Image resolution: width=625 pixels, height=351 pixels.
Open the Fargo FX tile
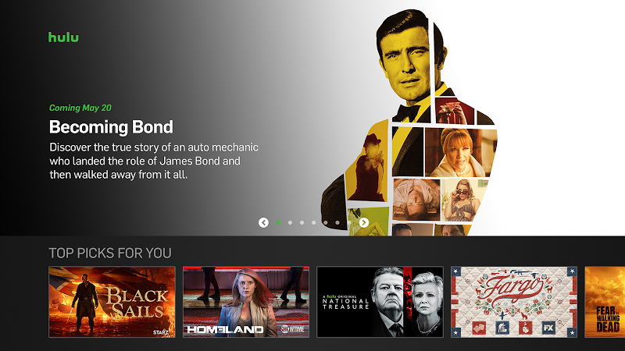tap(514, 302)
